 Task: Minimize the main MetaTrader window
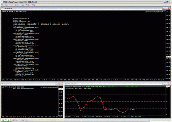tap(164, 2)
